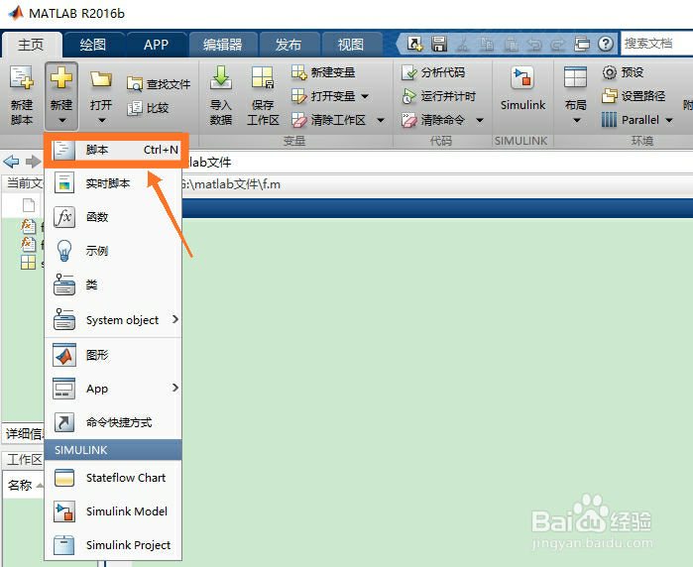Select 脚本 Ctrl+N menu item
This screenshot has width=693, height=567.
pyautogui.click(x=116, y=150)
